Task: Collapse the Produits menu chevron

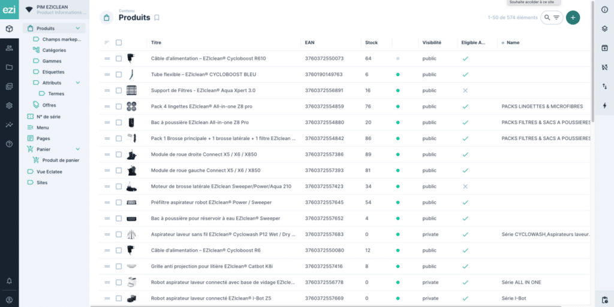Action: [77, 29]
